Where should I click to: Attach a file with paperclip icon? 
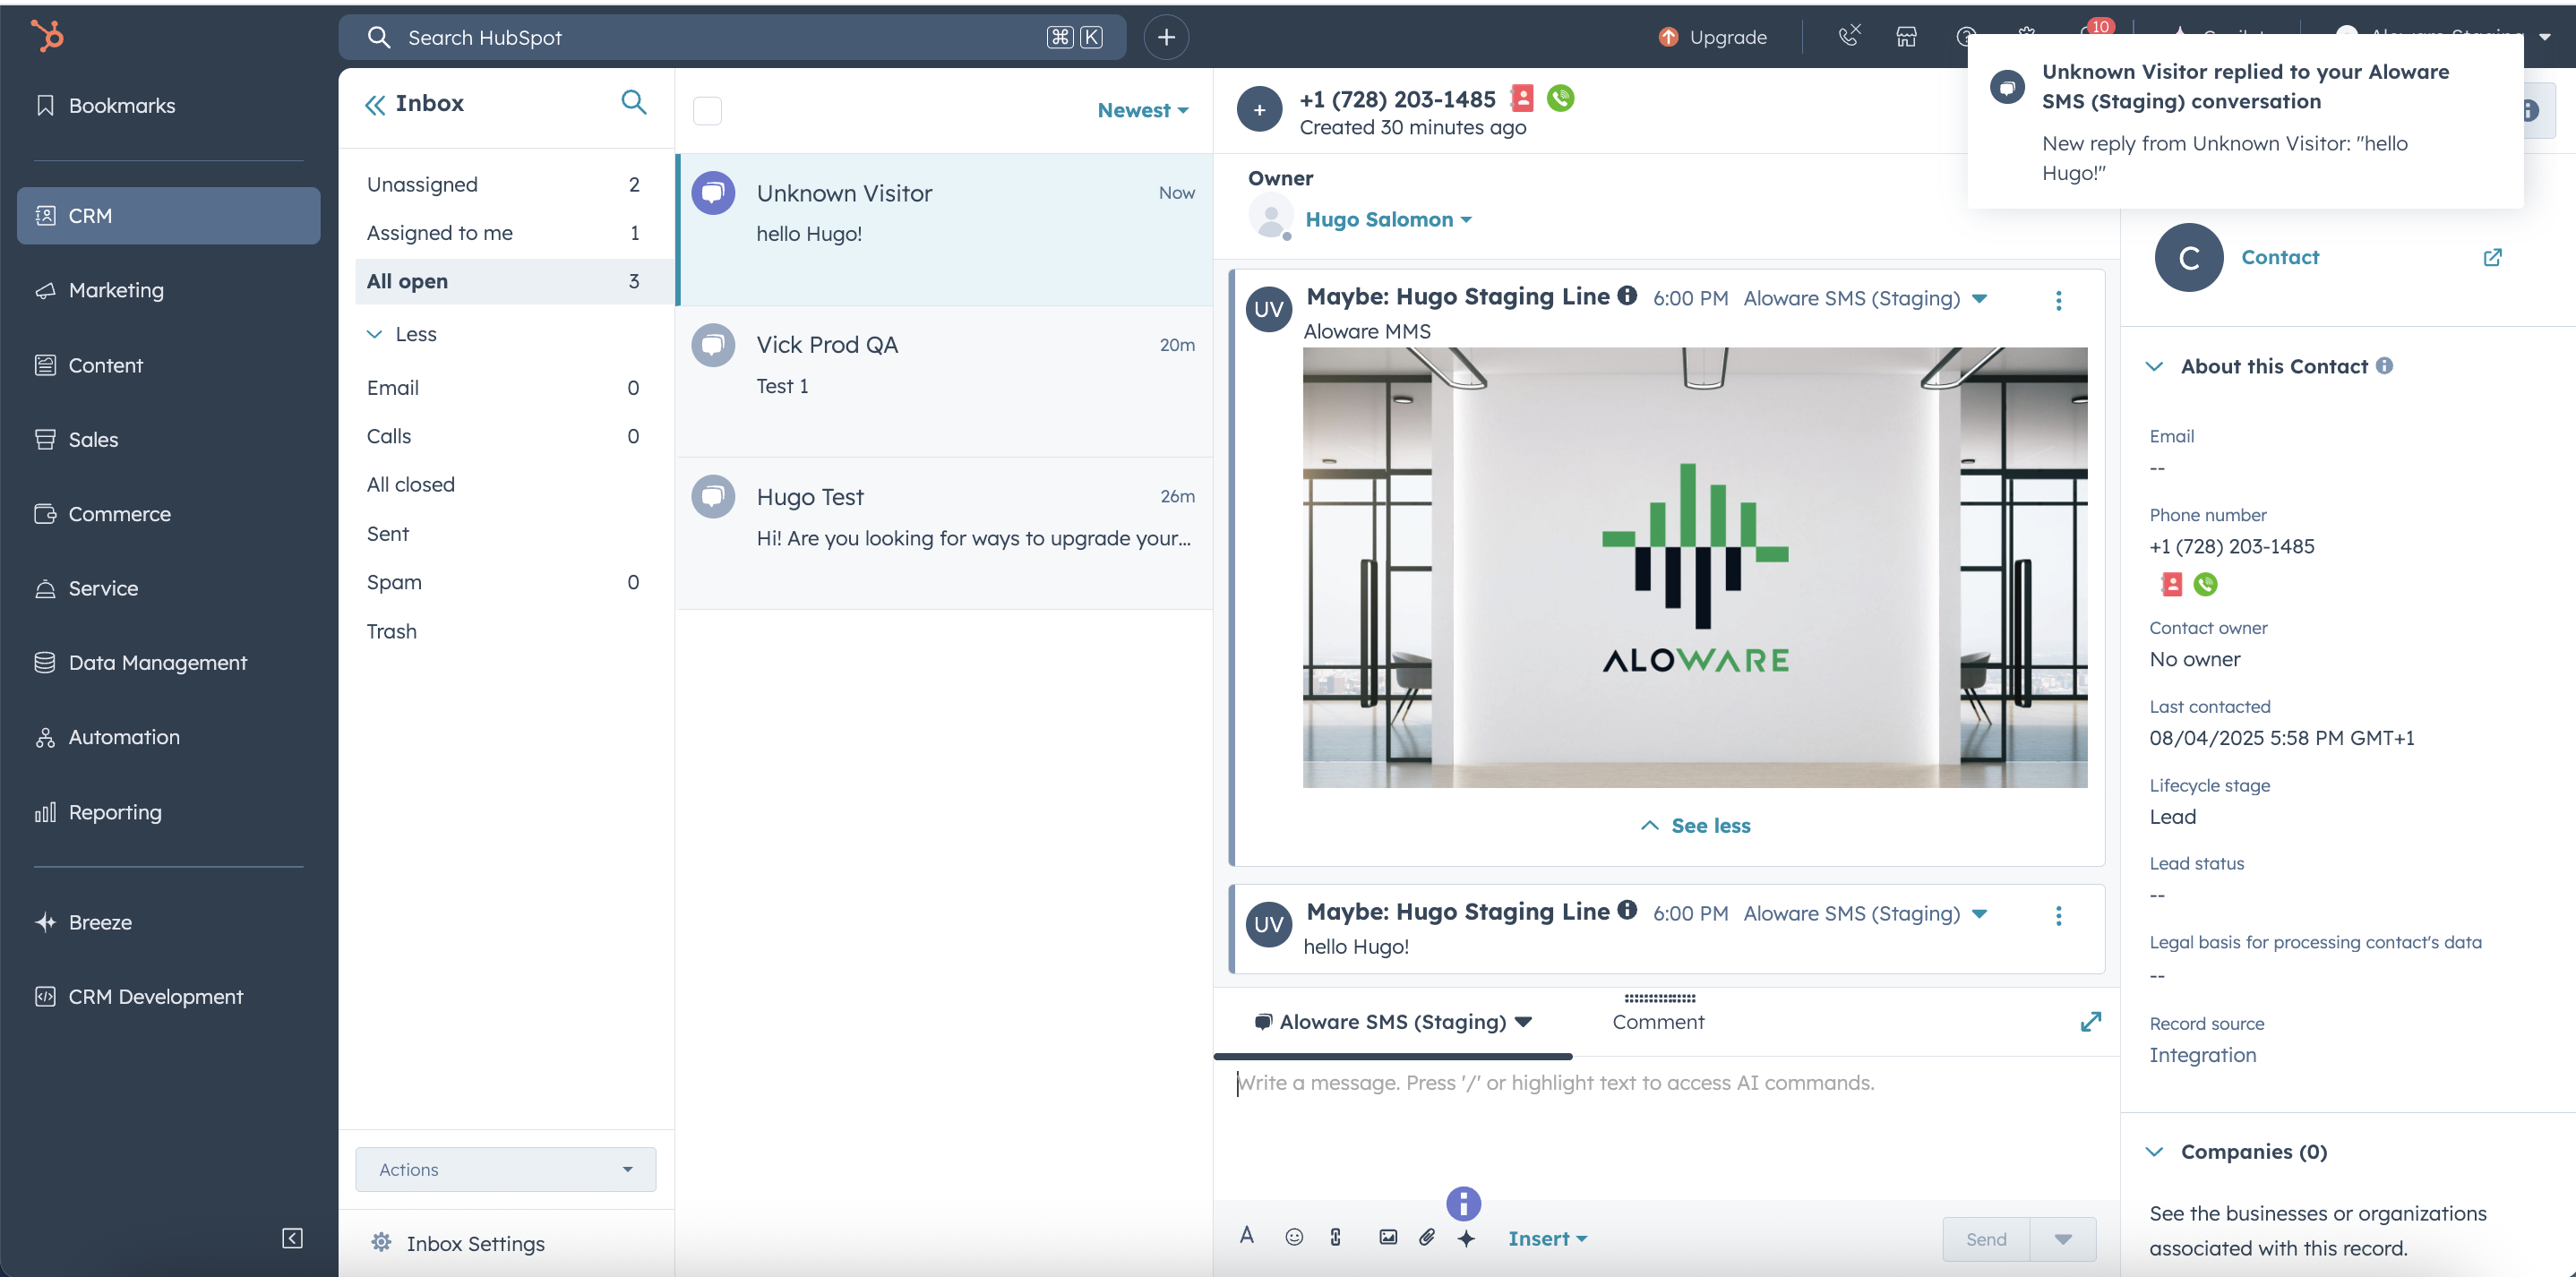click(x=1427, y=1238)
